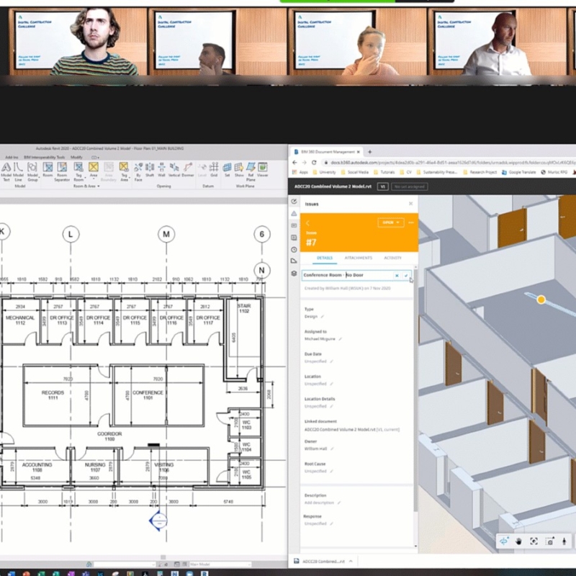Click the Show work plane tool

tap(239, 169)
